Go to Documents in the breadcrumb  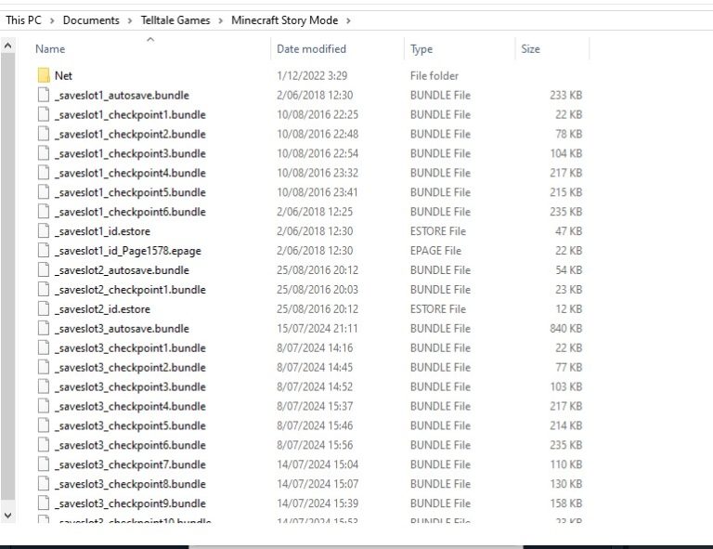[91, 20]
